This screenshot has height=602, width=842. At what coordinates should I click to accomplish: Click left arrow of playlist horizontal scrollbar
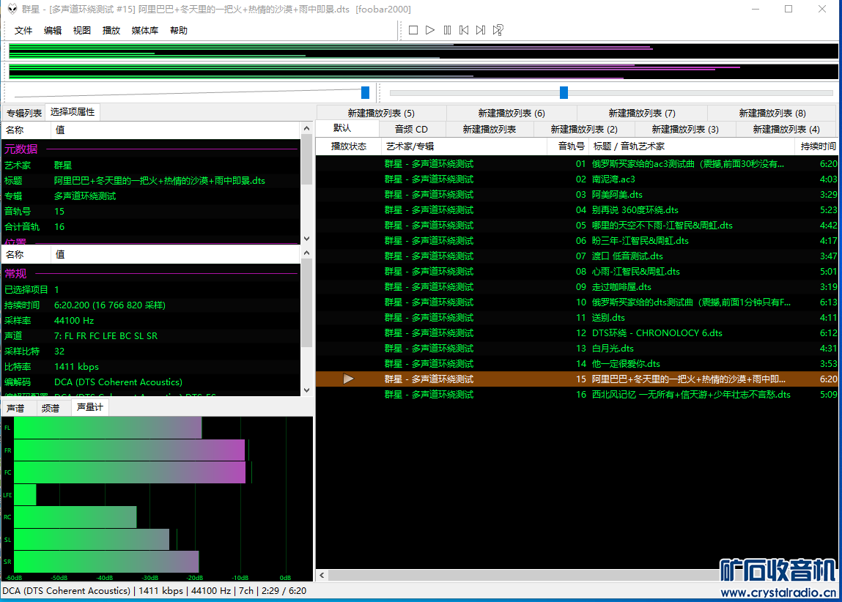click(322, 575)
